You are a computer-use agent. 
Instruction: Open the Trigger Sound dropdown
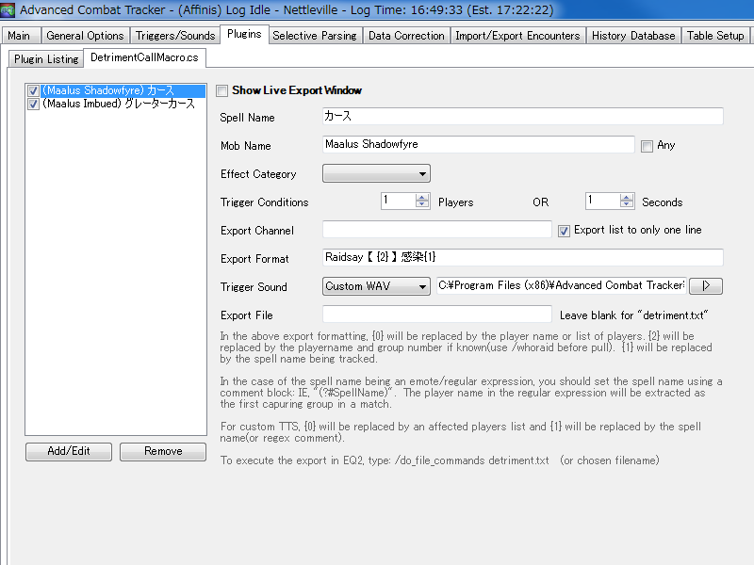tap(376, 286)
